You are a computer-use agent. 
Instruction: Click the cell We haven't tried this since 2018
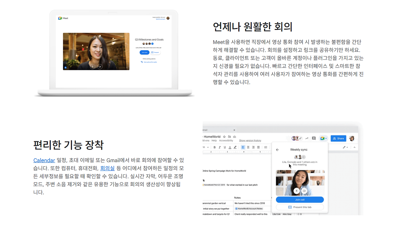[x=252, y=203]
